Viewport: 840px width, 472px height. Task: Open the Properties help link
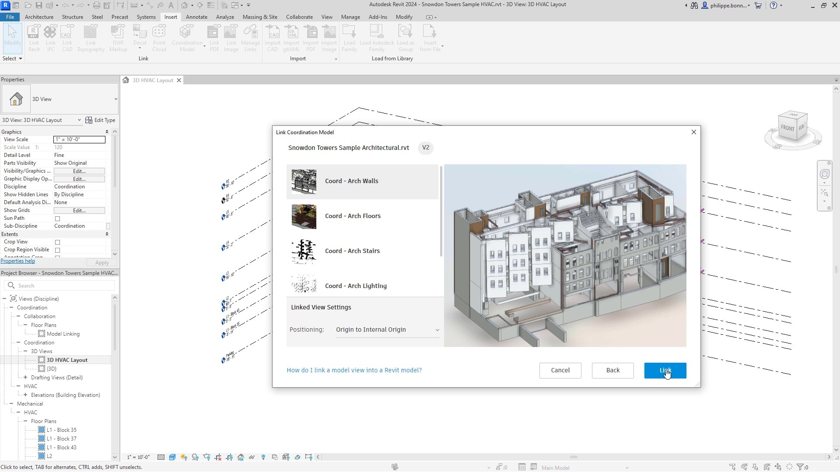18,261
